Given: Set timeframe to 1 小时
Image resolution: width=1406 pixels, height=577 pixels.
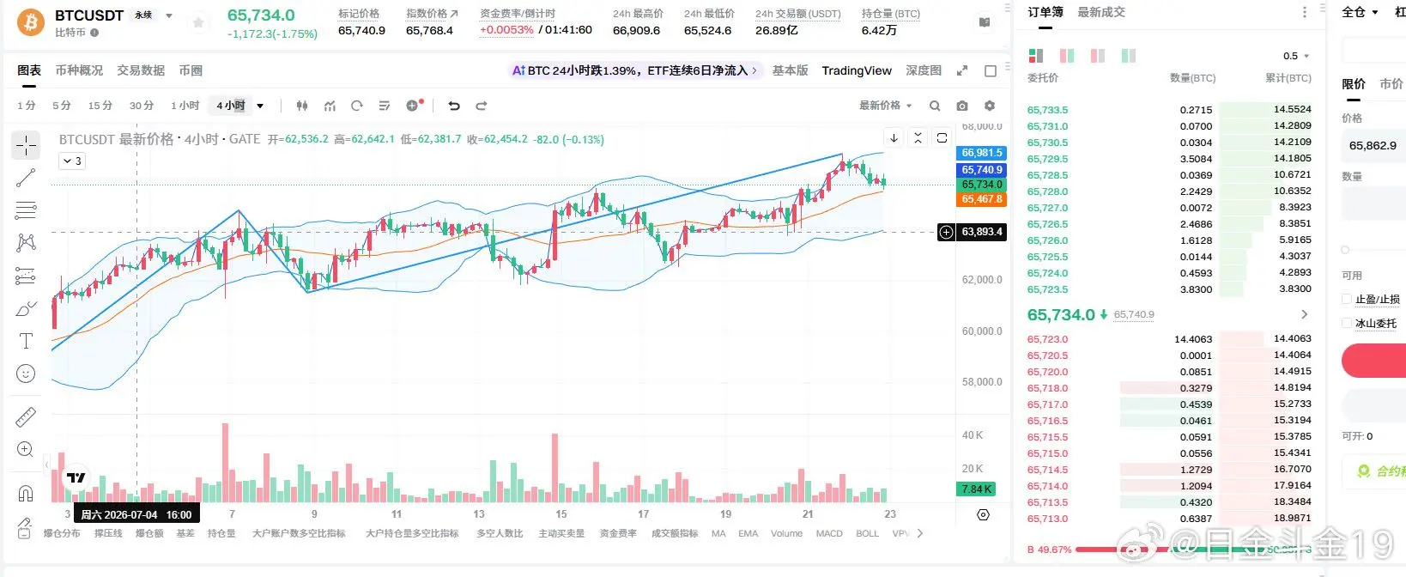Looking at the screenshot, I should pos(185,106).
